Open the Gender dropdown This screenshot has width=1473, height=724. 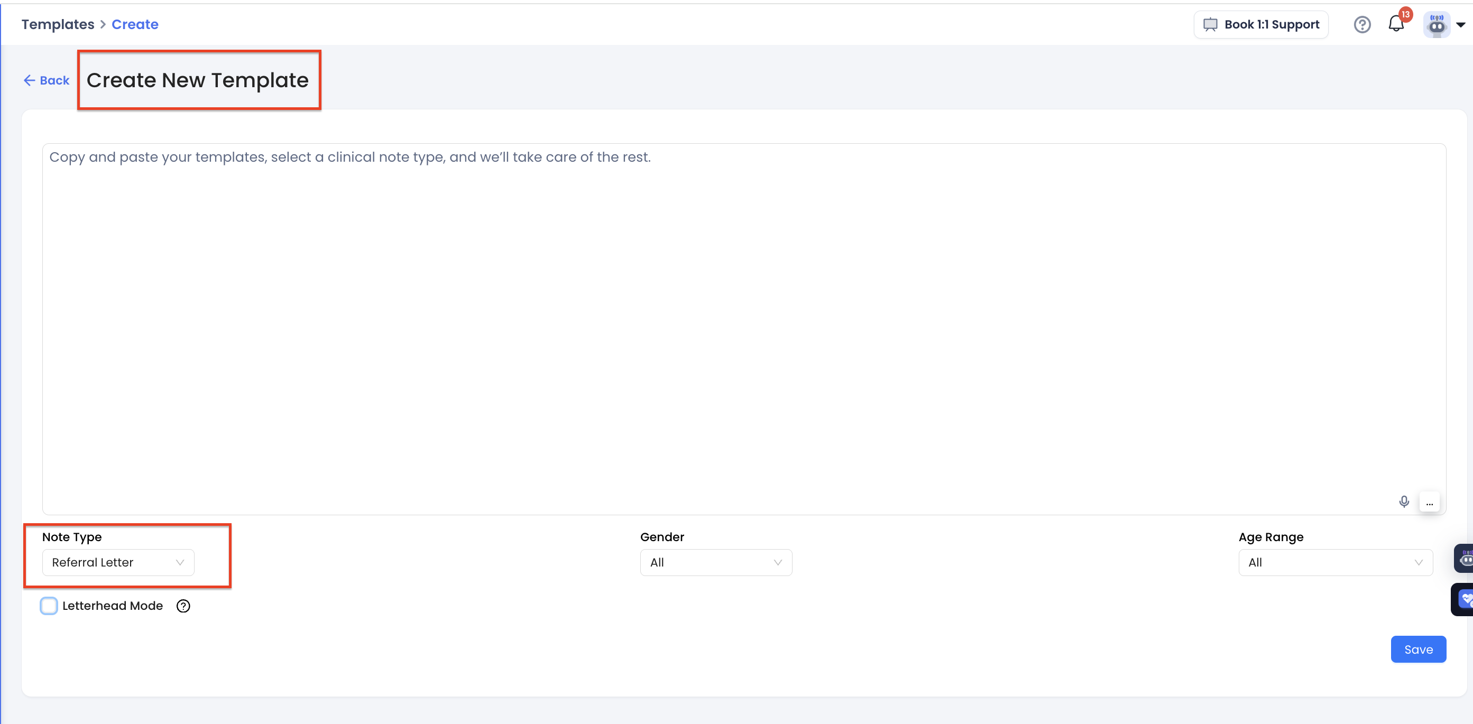coord(715,562)
